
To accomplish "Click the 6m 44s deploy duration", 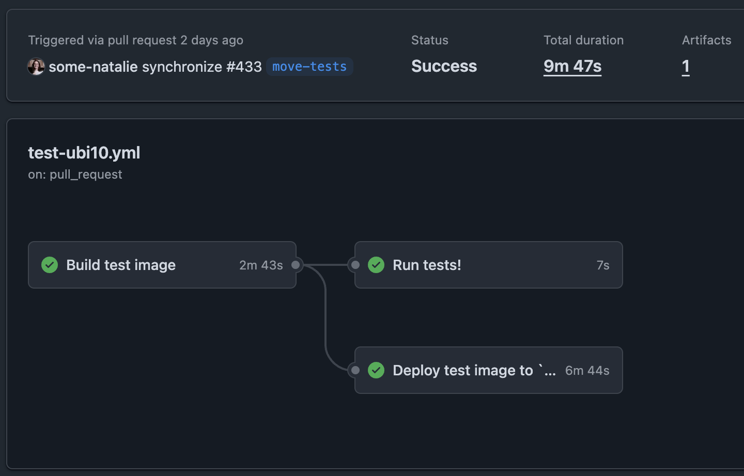I will pyautogui.click(x=587, y=370).
